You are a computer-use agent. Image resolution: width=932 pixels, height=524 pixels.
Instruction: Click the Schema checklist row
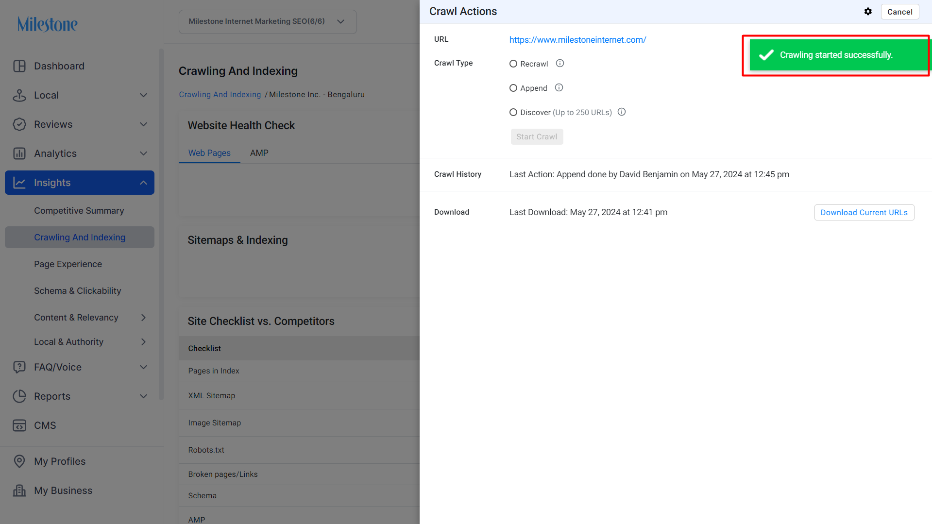[299, 496]
